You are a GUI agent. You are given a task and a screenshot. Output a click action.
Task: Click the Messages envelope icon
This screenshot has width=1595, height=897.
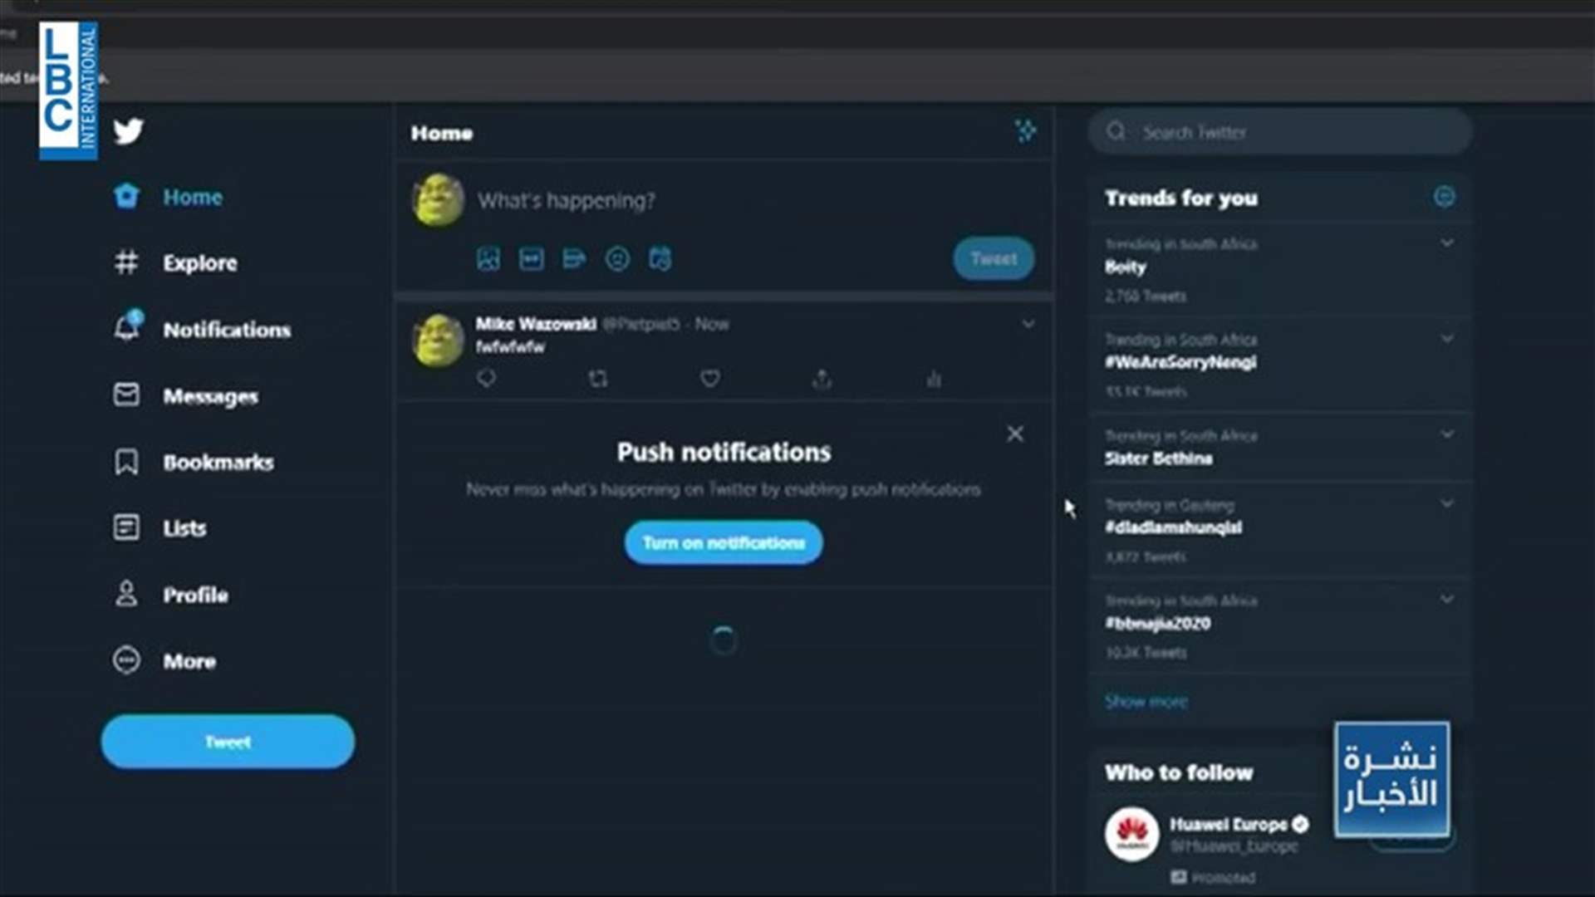[x=126, y=395]
